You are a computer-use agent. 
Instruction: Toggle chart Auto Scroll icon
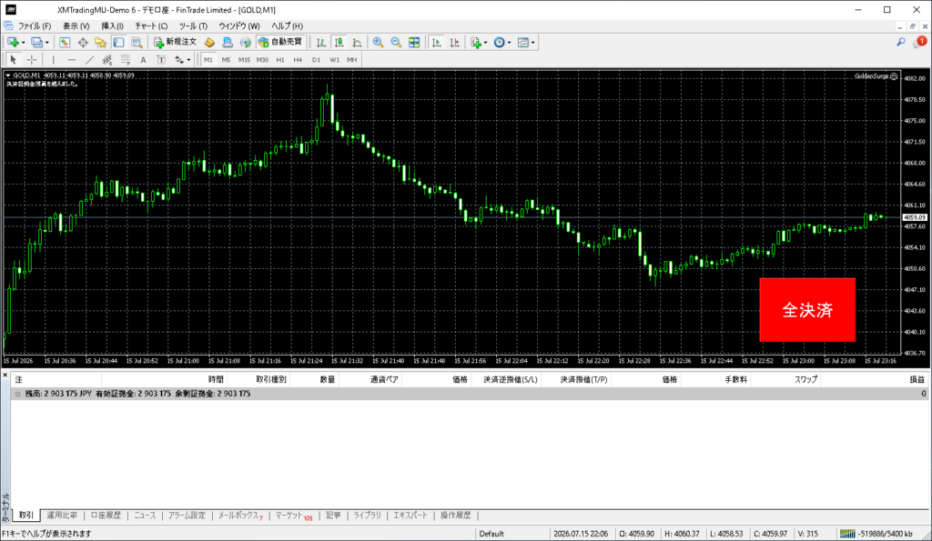[436, 42]
